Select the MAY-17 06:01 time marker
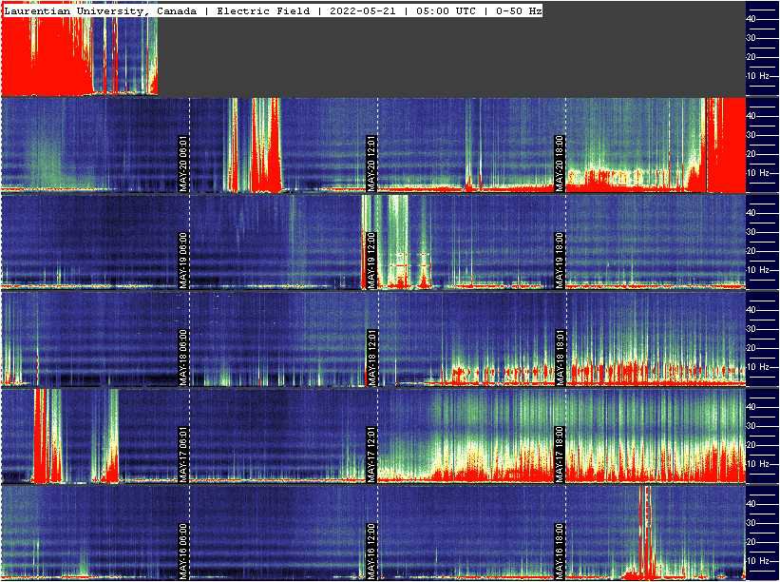The height and width of the screenshot is (582, 780). (x=184, y=455)
